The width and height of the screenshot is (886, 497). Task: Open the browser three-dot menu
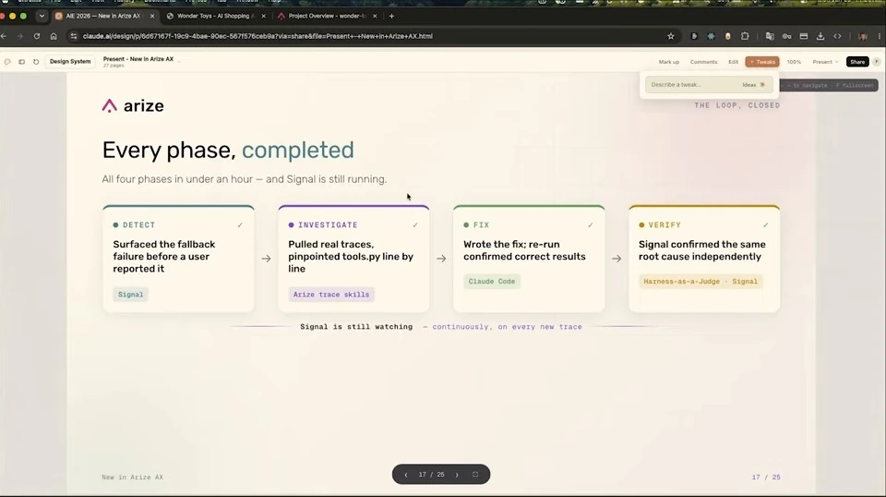pos(880,36)
